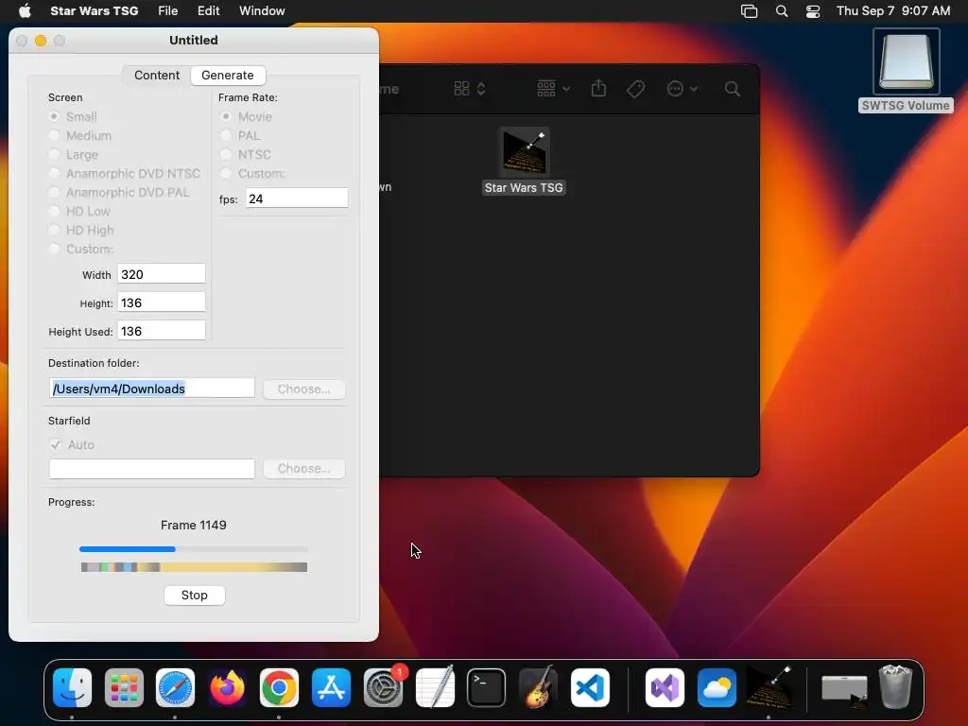Image resolution: width=968 pixels, height=726 pixels.
Task: Click the blue frame progress bar
Action: pos(193,549)
